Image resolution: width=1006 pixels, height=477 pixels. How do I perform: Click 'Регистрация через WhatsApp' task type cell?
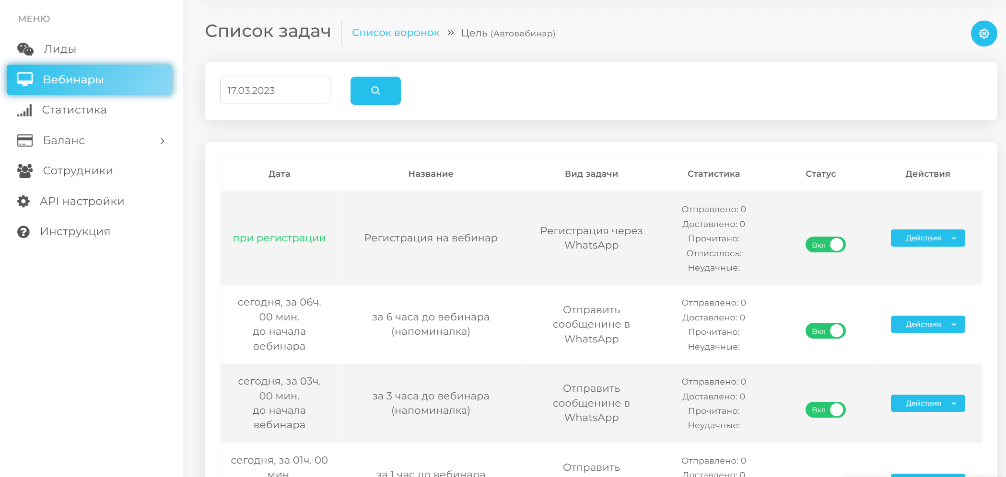click(x=591, y=238)
